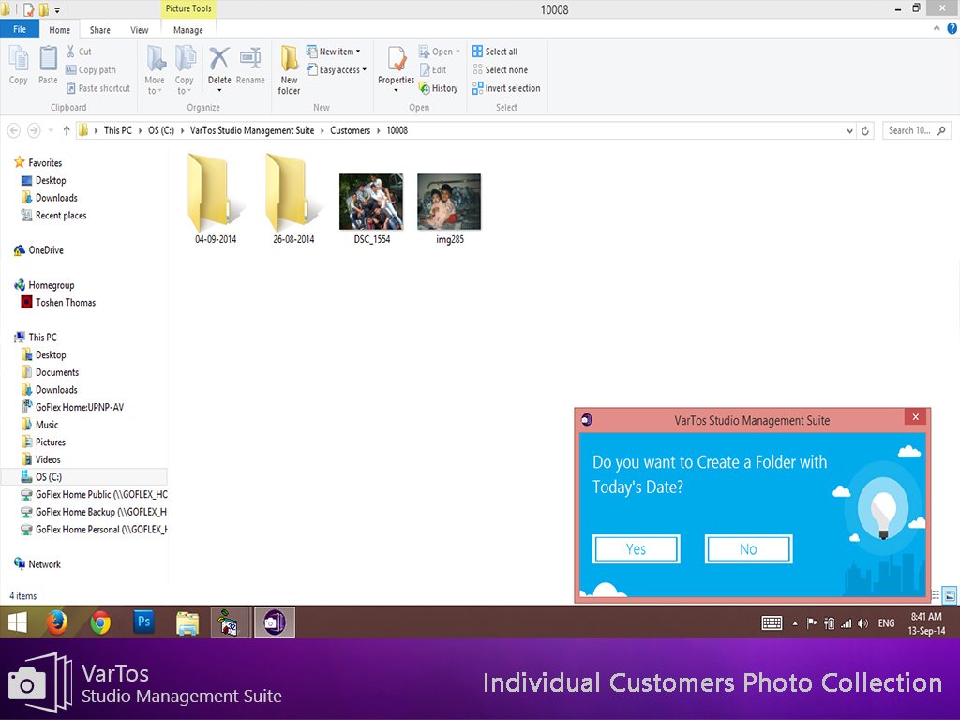Select GoFlex Home Public drive
The image size is (960, 720).
[94, 494]
